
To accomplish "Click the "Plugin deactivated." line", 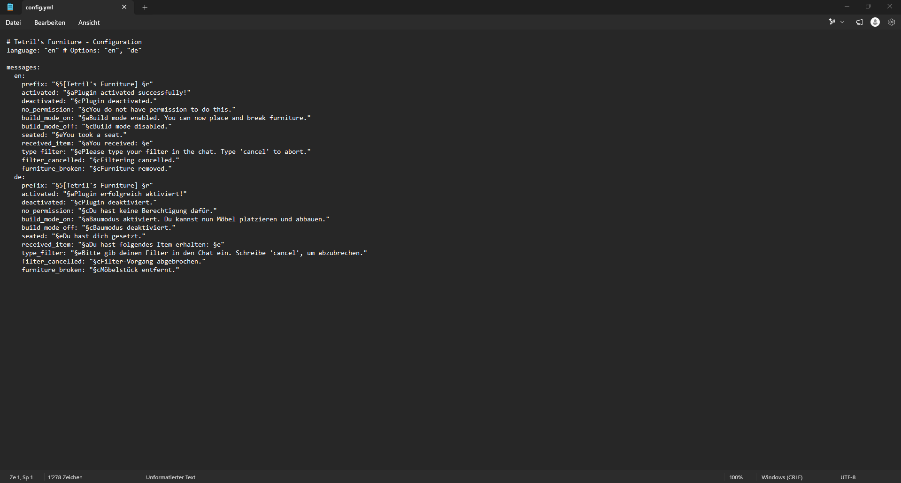I will 89,101.
